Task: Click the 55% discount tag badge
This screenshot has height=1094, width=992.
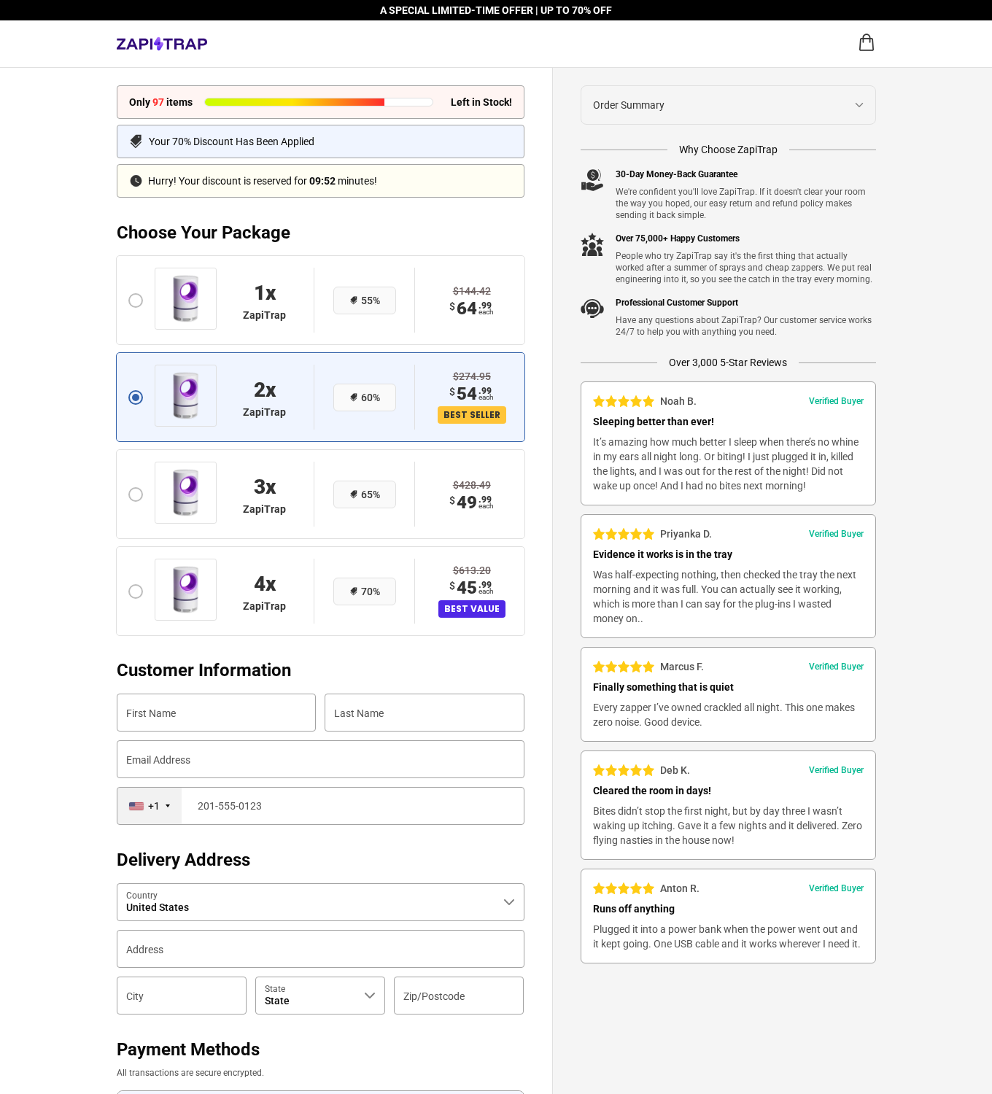Action: pos(365,300)
